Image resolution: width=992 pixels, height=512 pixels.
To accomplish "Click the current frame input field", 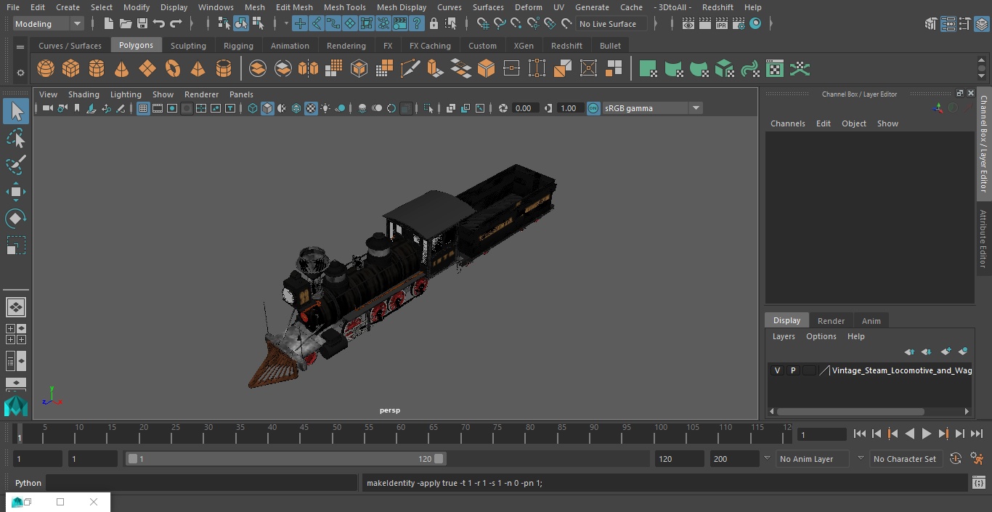I will click(x=821, y=434).
